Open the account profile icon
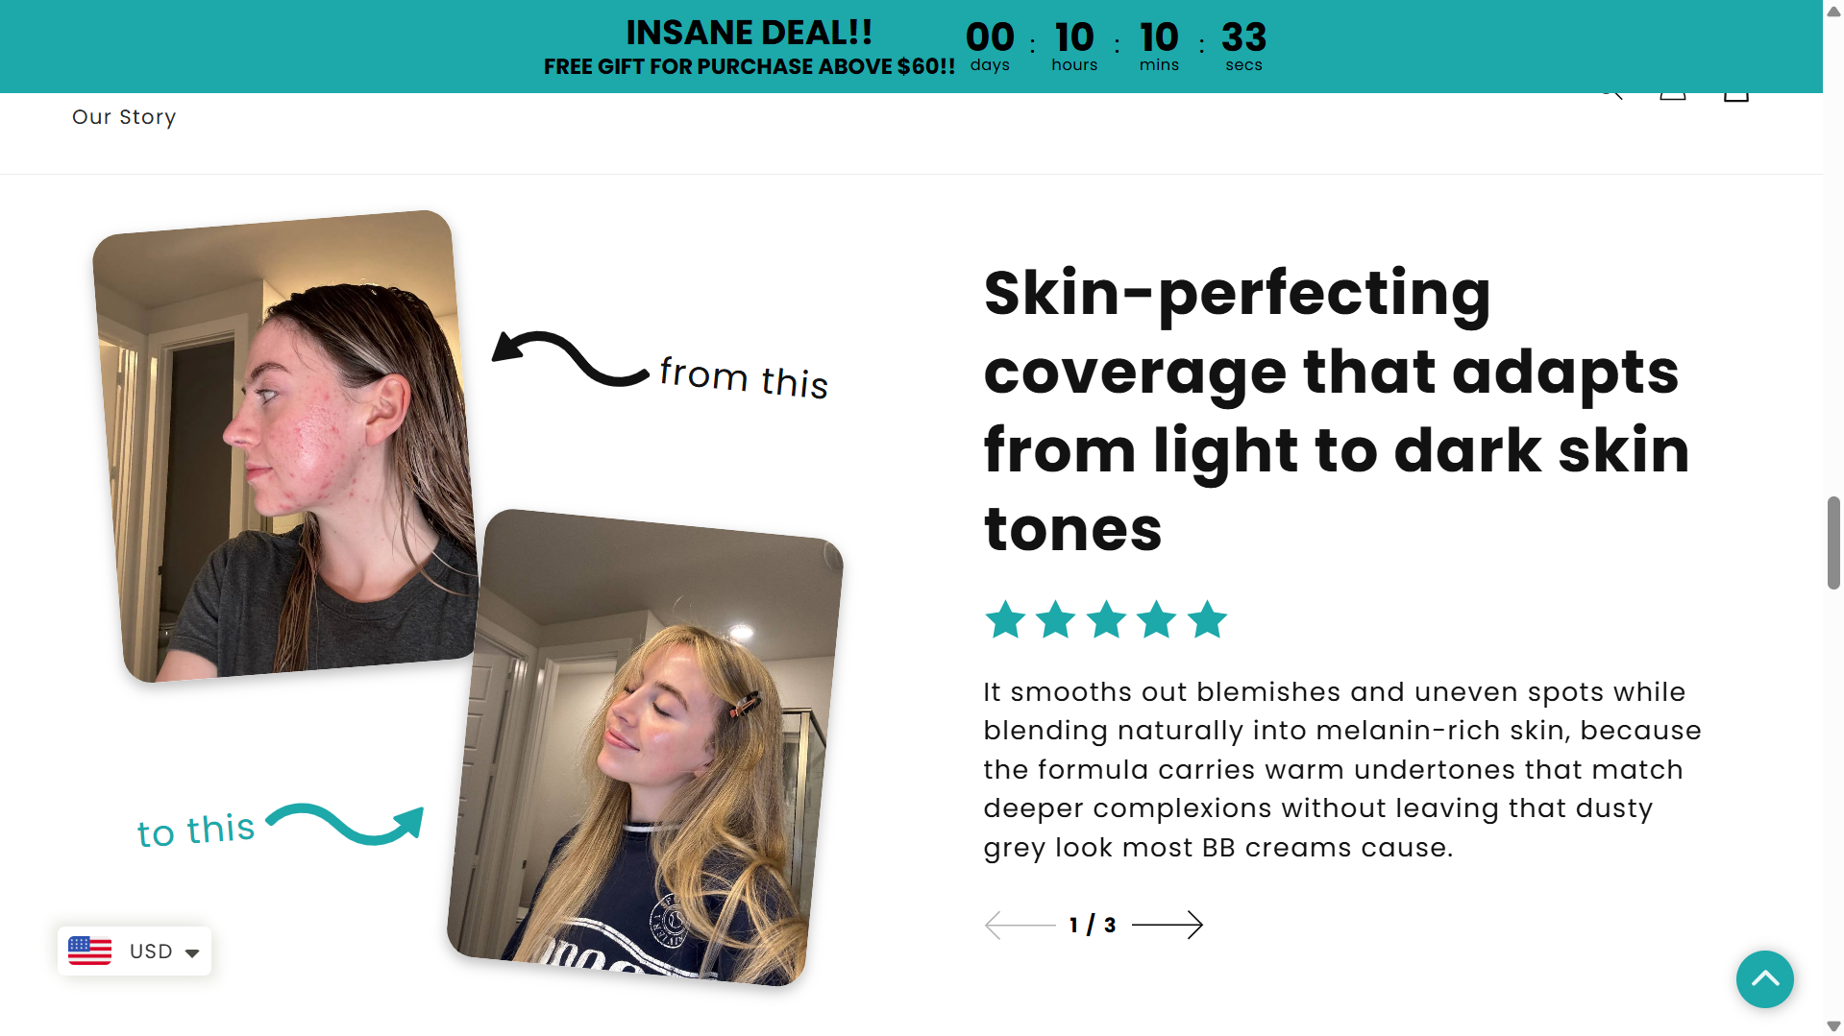This screenshot has height=1036, width=1844. click(1673, 94)
